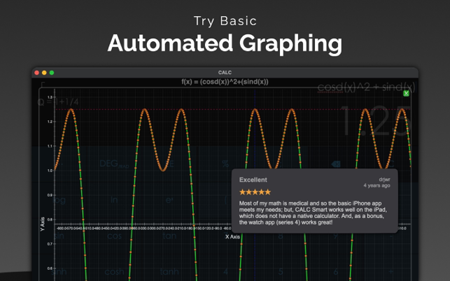The width and height of the screenshot is (450, 281).
Task: Click the Try Basic heading
Action: [x=225, y=21]
